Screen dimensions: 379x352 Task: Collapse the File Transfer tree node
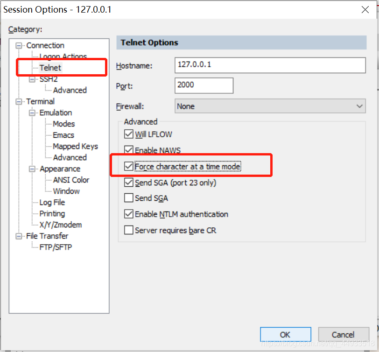[x=19, y=236]
